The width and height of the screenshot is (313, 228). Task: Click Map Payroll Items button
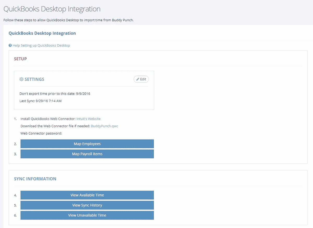point(87,154)
